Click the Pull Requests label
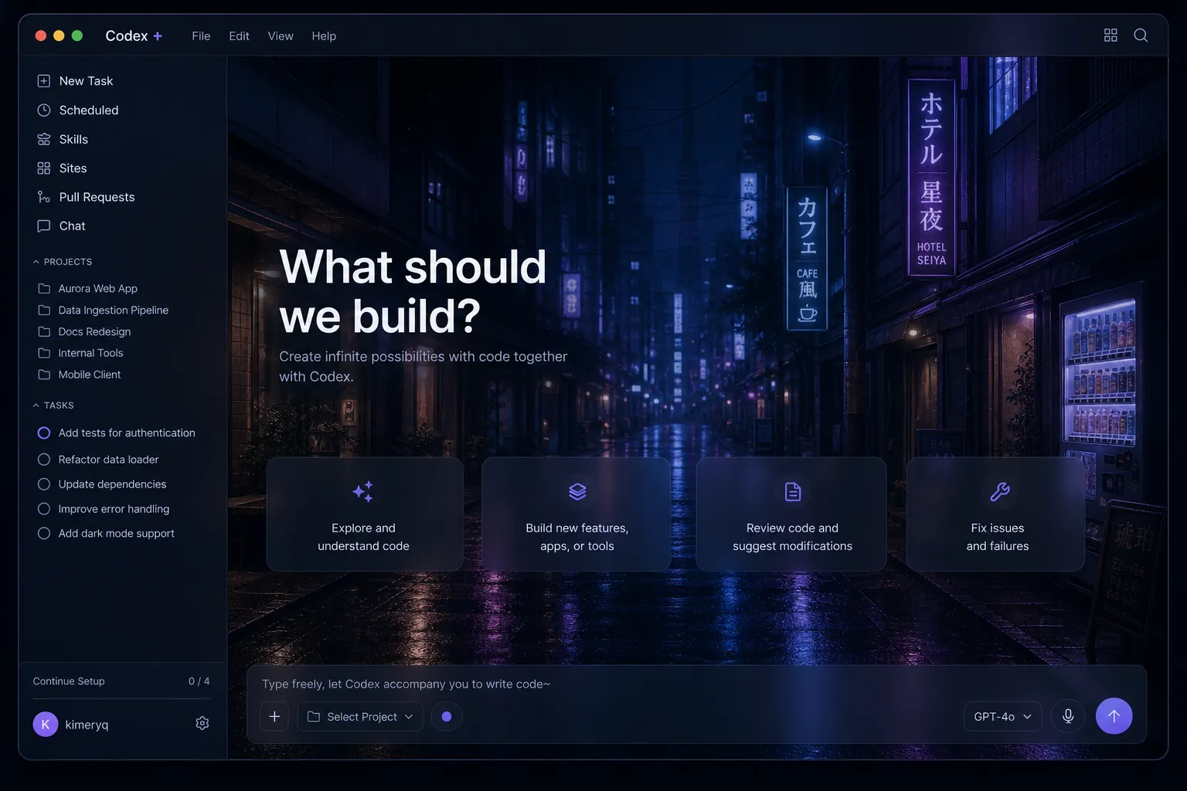This screenshot has height=791, width=1187. click(x=97, y=197)
